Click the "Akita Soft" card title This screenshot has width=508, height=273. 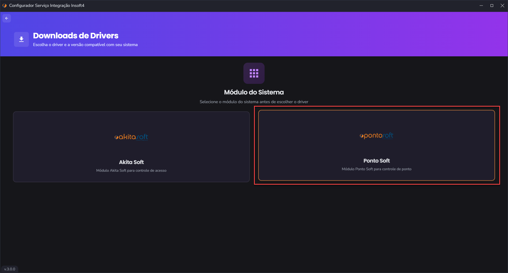[x=131, y=162]
